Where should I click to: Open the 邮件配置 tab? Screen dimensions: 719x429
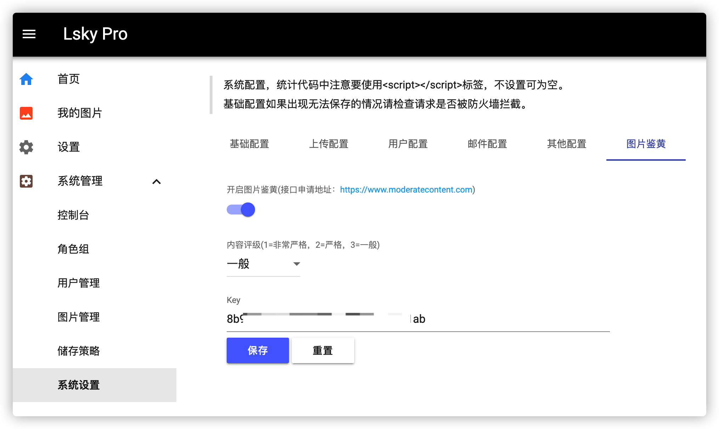tap(487, 144)
